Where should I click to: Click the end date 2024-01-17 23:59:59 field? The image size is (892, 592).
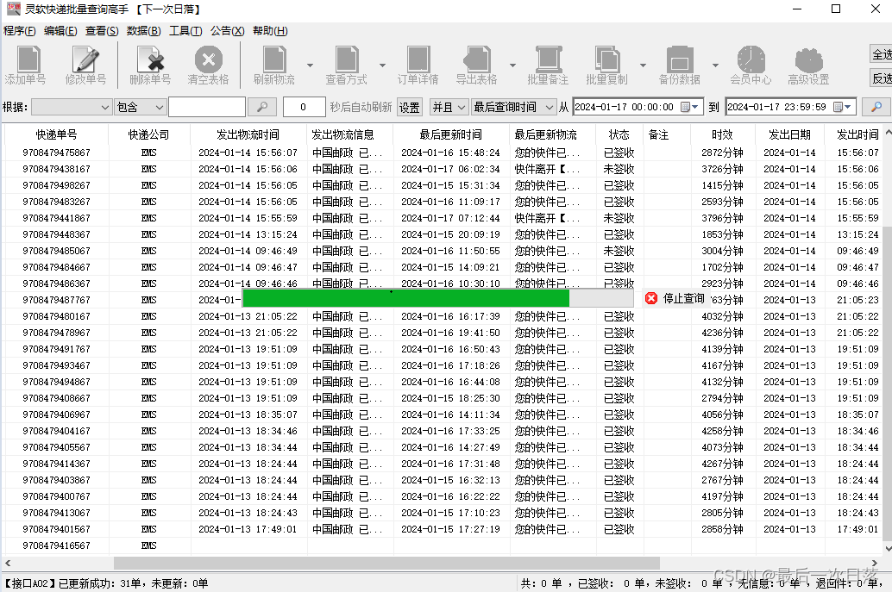point(791,107)
